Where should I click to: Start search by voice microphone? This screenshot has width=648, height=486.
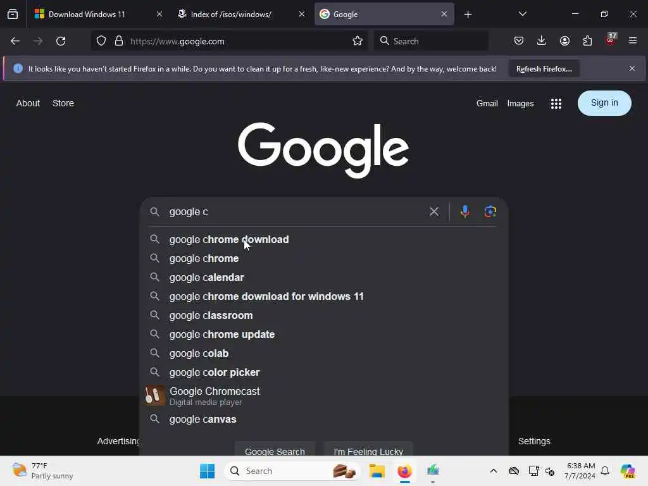[464, 211]
